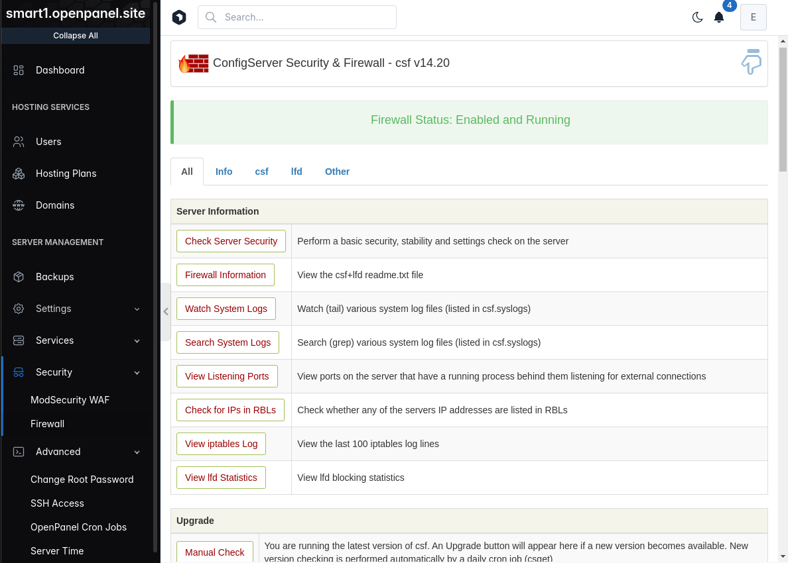Viewport: 788px width, 563px height.
Task: Click the View Listening Ports button
Action: [x=227, y=376]
